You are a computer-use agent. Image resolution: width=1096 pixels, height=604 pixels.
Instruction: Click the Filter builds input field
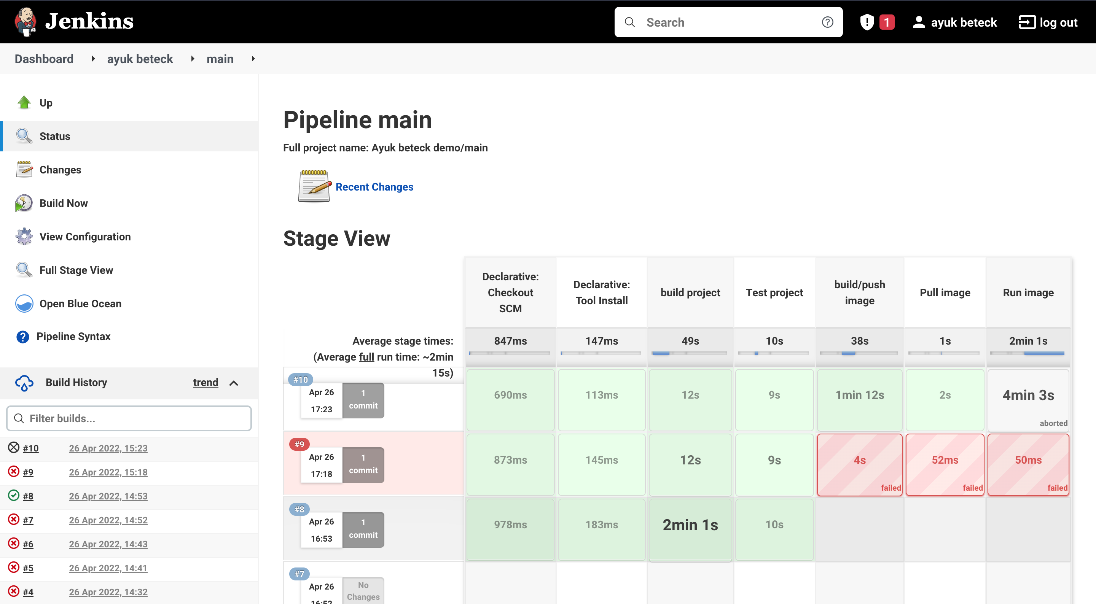pos(129,418)
